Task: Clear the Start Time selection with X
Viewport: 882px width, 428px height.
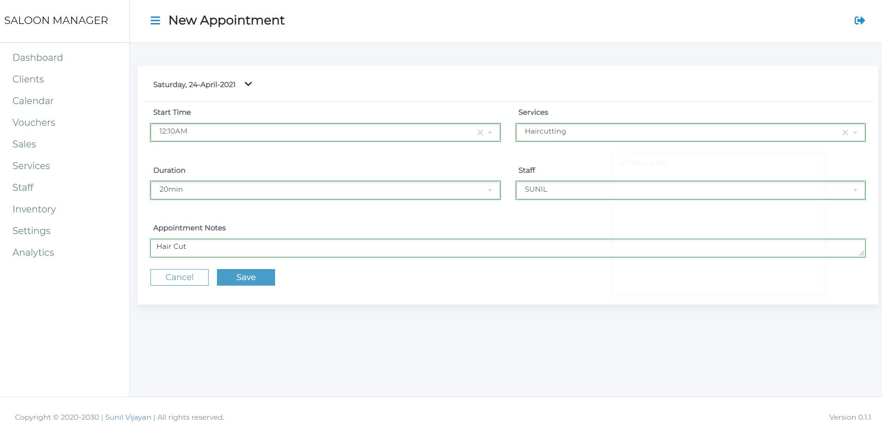Action: pos(480,133)
